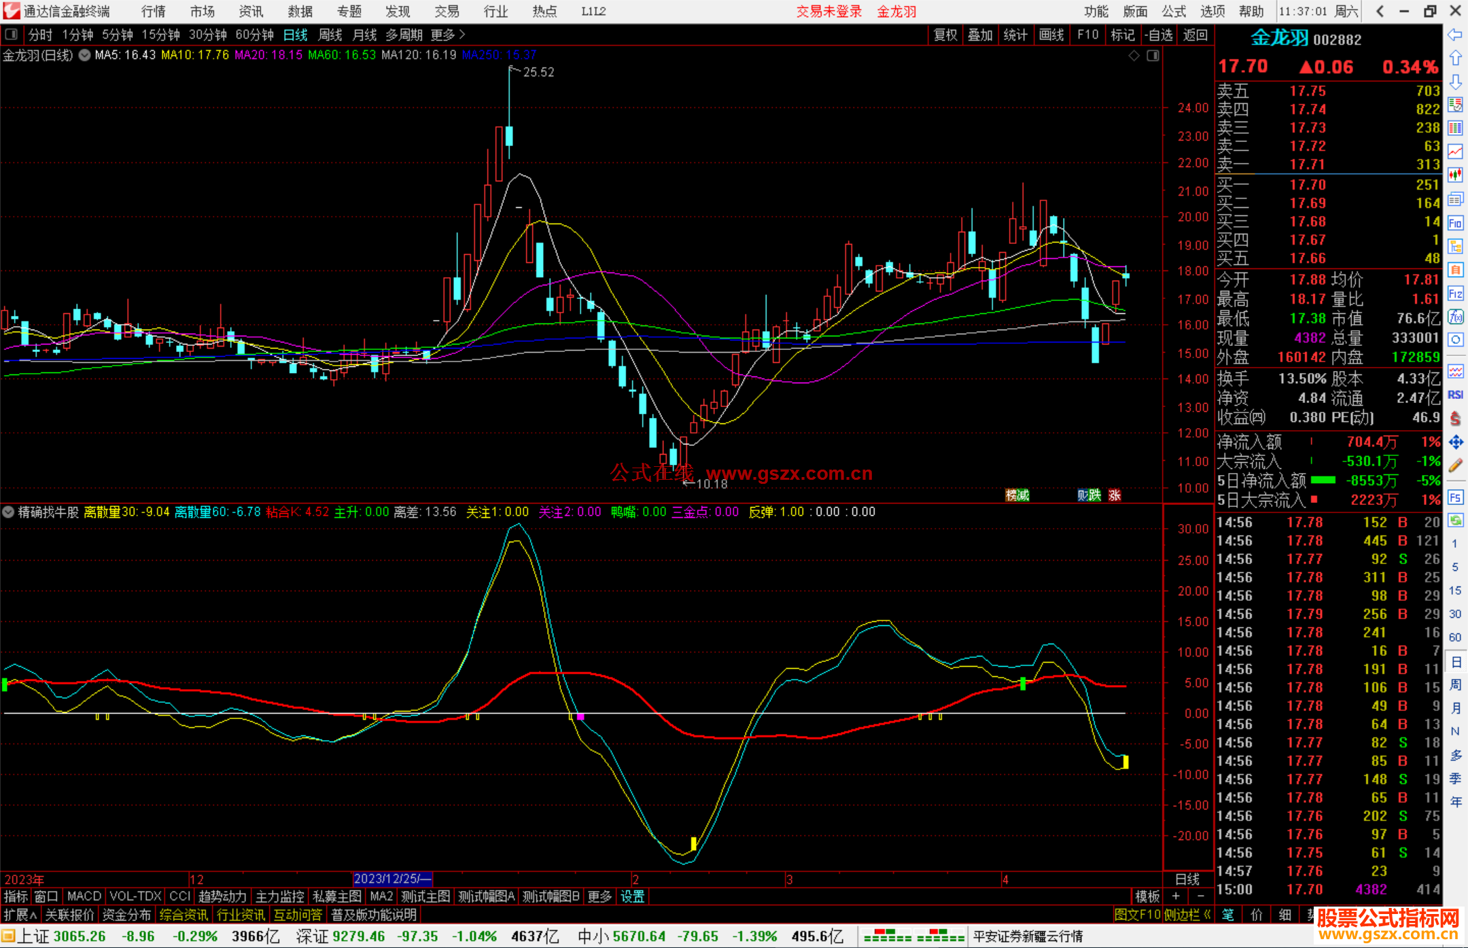1468x948 pixels.
Task: Select the candlestick chart sidebar icon
Action: (1455, 175)
